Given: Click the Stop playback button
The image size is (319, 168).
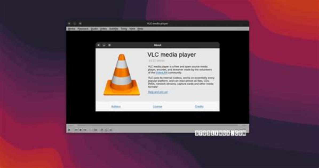Looking at the screenshot, I should point(81,130).
